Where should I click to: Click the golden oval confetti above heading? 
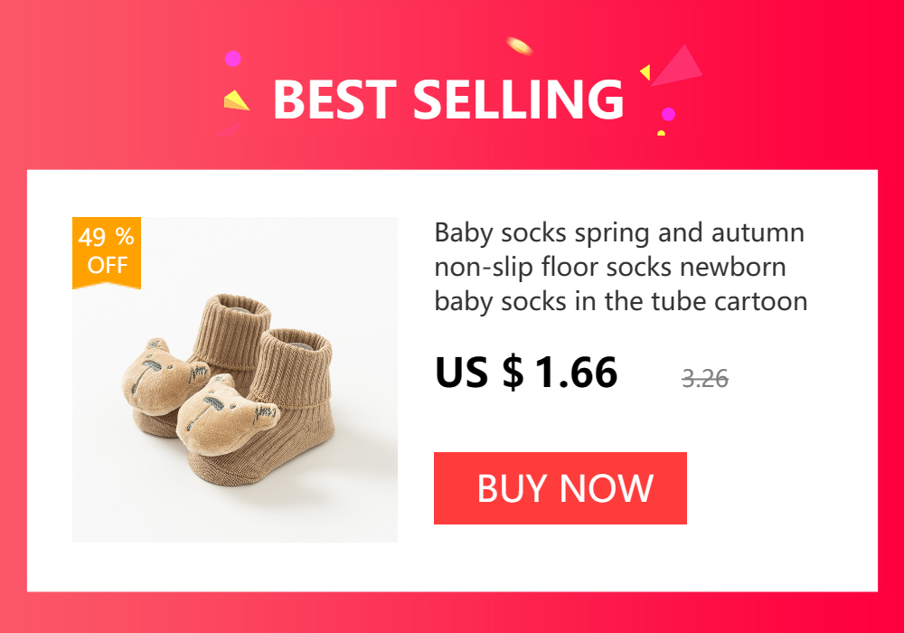[519, 45]
